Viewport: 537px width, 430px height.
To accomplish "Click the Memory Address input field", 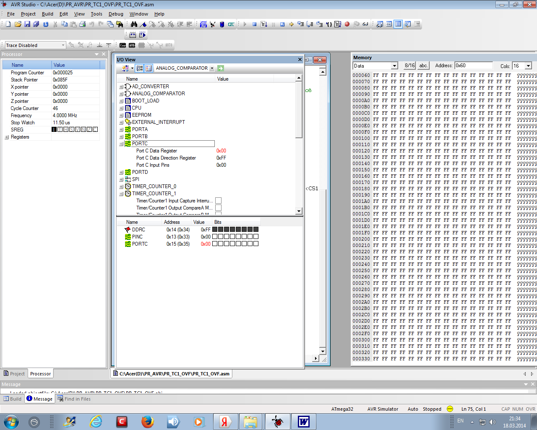I will pyautogui.click(x=473, y=66).
